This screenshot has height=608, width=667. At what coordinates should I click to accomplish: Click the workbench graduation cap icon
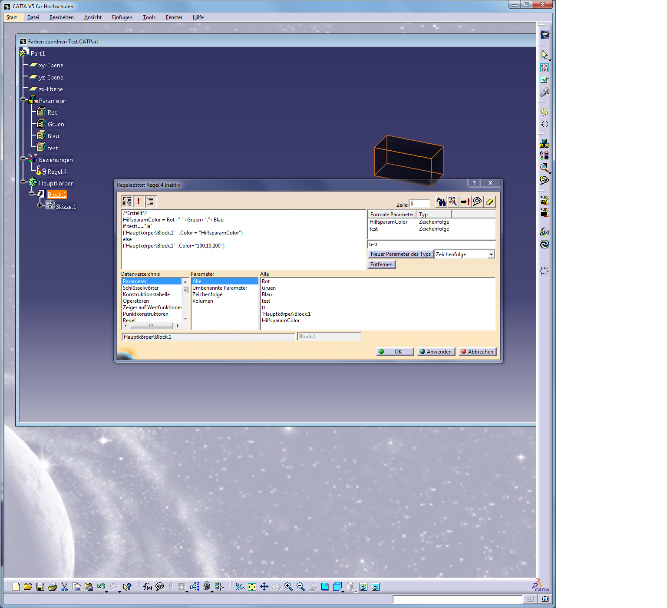click(545, 35)
